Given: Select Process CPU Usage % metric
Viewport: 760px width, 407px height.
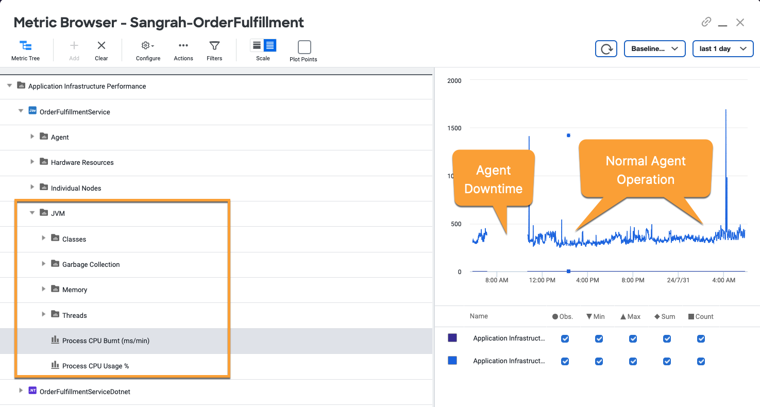Looking at the screenshot, I should [95, 366].
